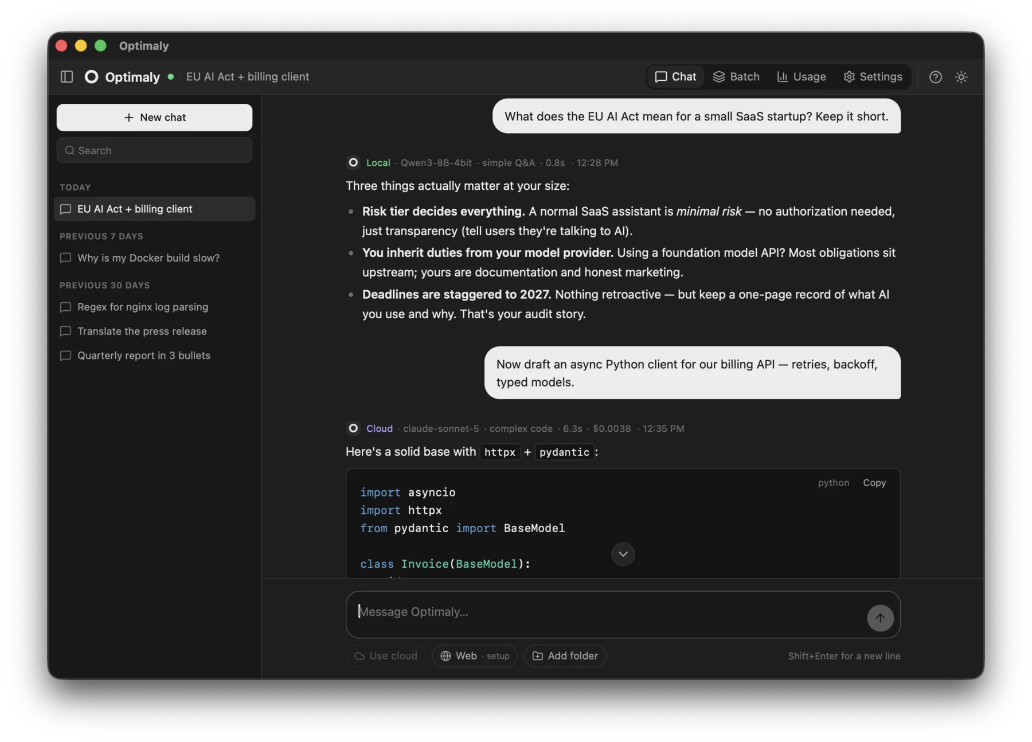The image size is (1032, 742).
Task: Copy the python code block
Action: click(874, 483)
